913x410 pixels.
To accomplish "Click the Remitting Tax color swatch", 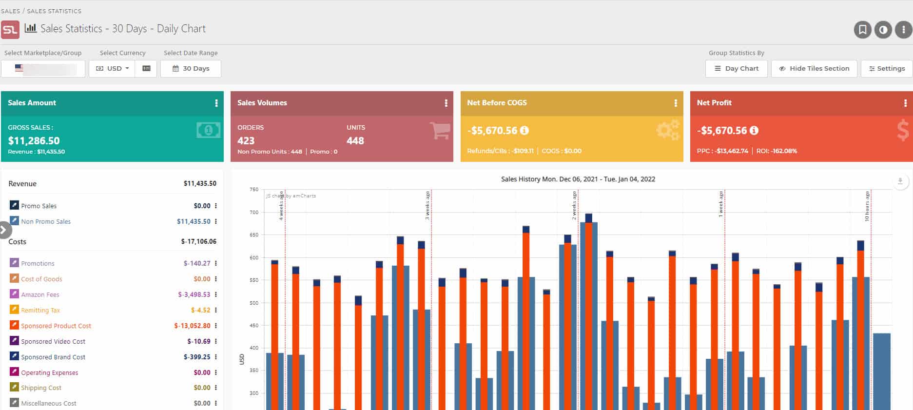I will (14, 310).
